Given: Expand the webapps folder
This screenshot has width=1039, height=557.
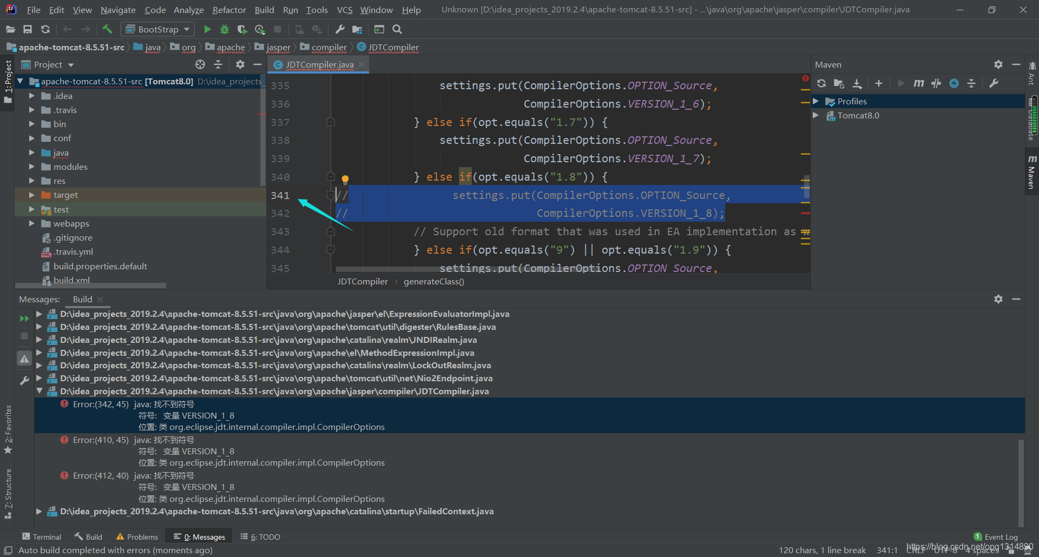Looking at the screenshot, I should 32,223.
